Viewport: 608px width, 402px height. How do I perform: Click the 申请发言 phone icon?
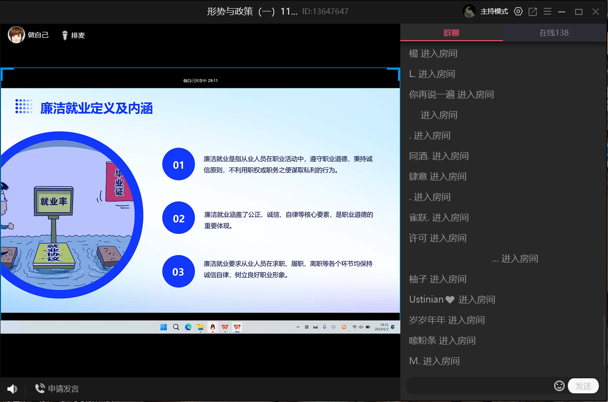coord(40,388)
